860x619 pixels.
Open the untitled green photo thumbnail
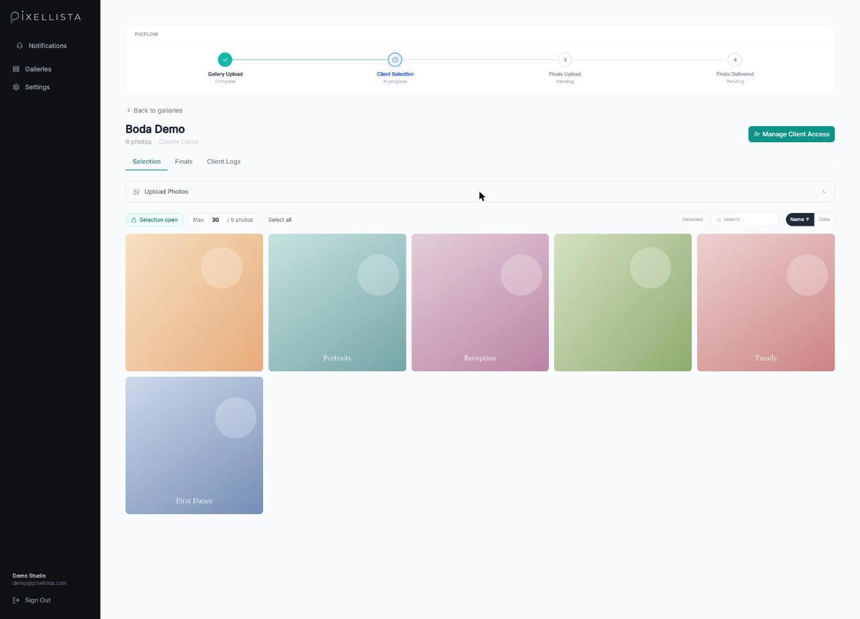click(623, 302)
